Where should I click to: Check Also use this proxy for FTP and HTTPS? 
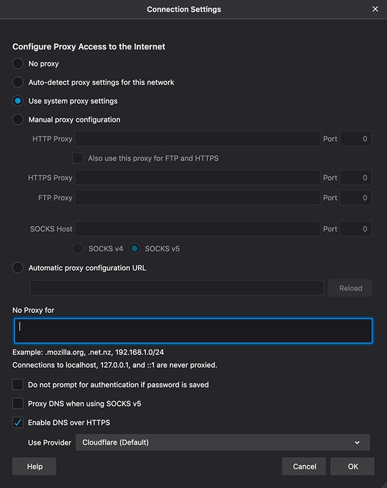coord(78,158)
